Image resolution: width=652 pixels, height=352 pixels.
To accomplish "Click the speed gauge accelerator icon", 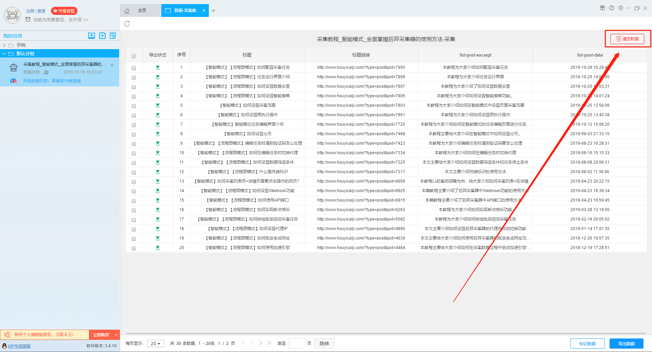I will (13, 81).
